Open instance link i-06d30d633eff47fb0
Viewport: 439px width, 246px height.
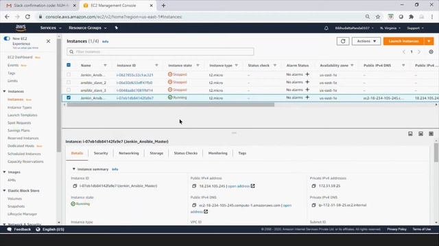click(x=134, y=83)
